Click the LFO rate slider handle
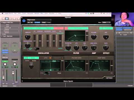The width and height of the screenshot is (134, 100). (x=51, y=70)
